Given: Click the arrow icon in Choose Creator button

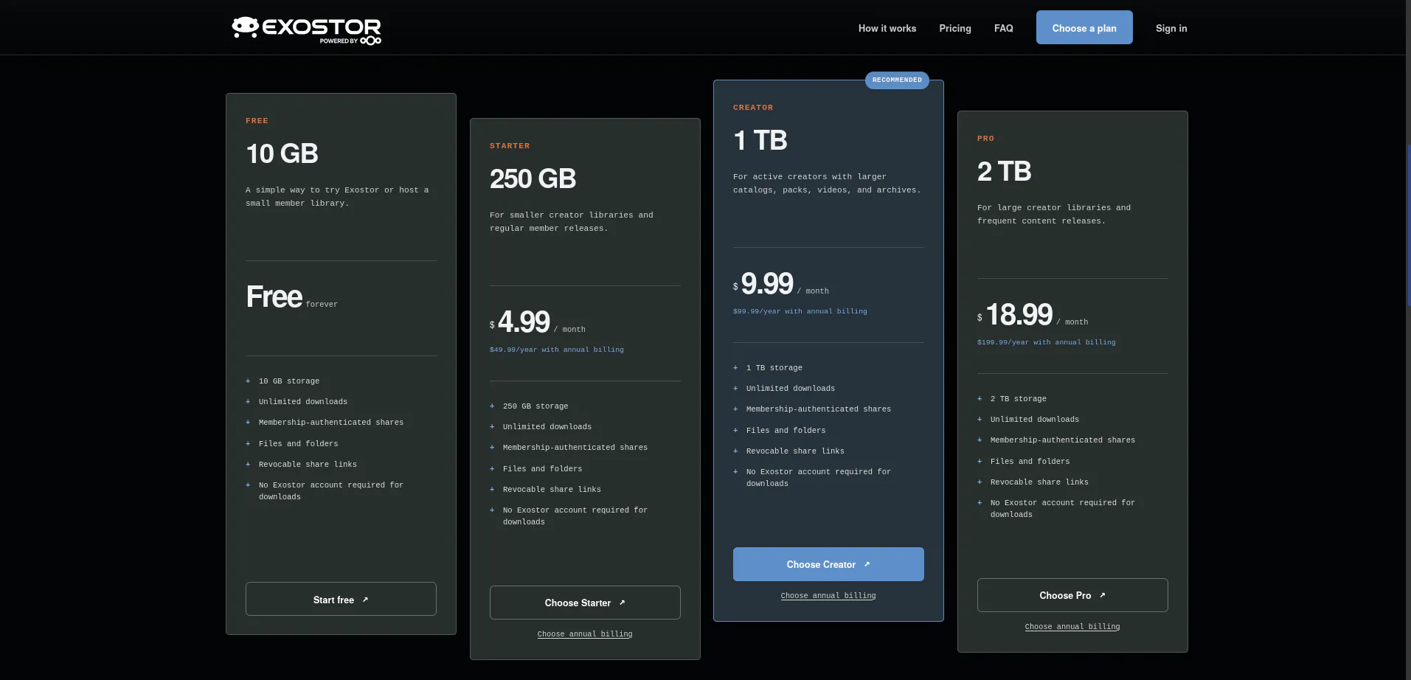Looking at the screenshot, I should pyautogui.click(x=867, y=564).
